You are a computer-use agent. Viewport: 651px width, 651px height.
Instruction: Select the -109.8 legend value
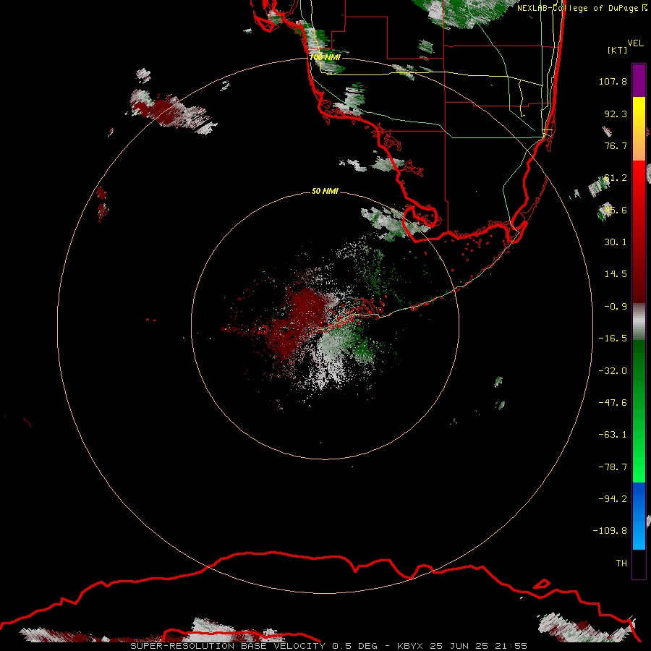(610, 531)
